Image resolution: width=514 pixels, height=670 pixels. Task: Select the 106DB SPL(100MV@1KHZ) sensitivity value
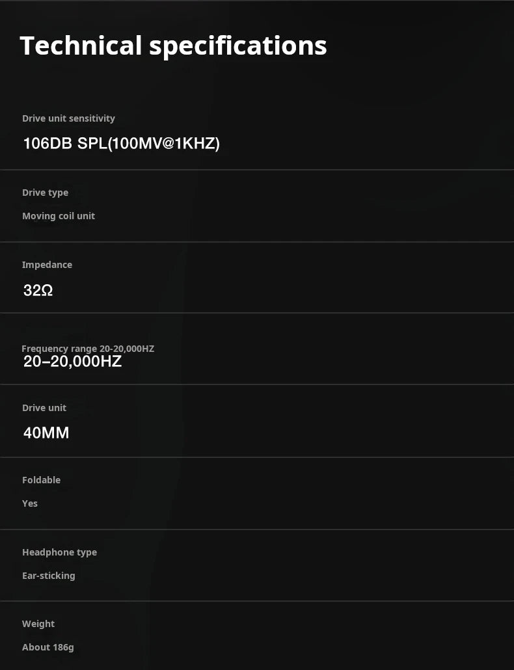121,143
